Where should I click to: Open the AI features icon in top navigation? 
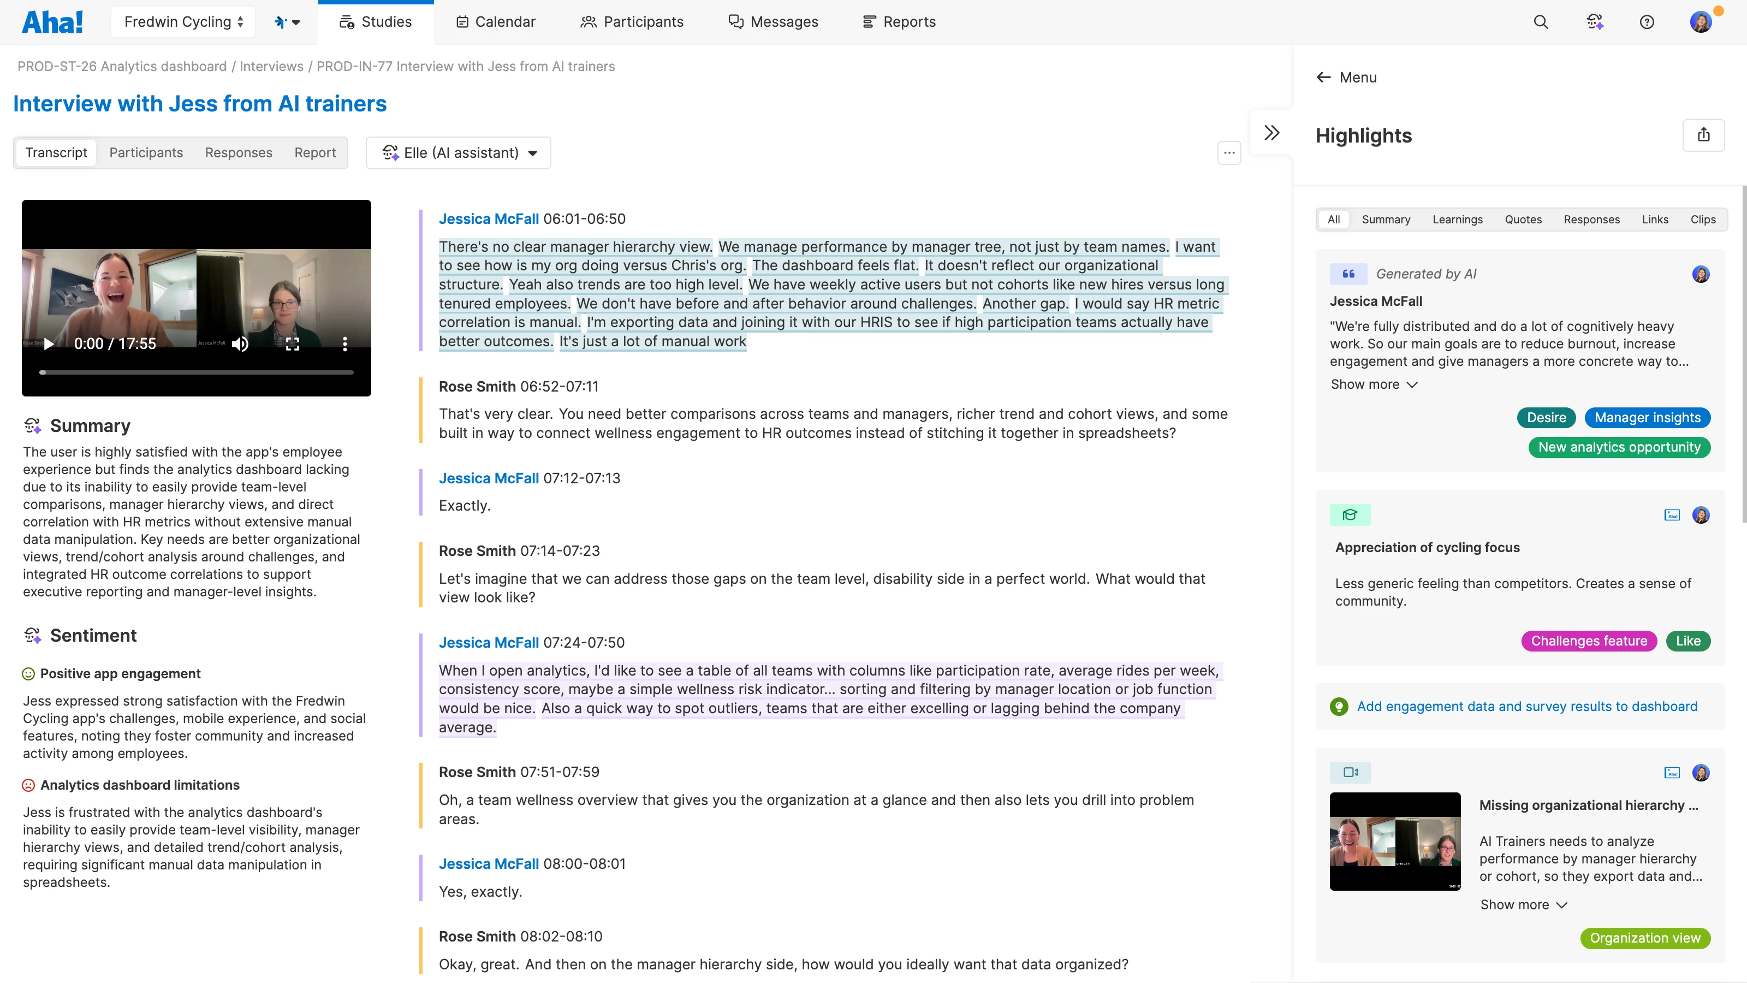pos(1595,22)
